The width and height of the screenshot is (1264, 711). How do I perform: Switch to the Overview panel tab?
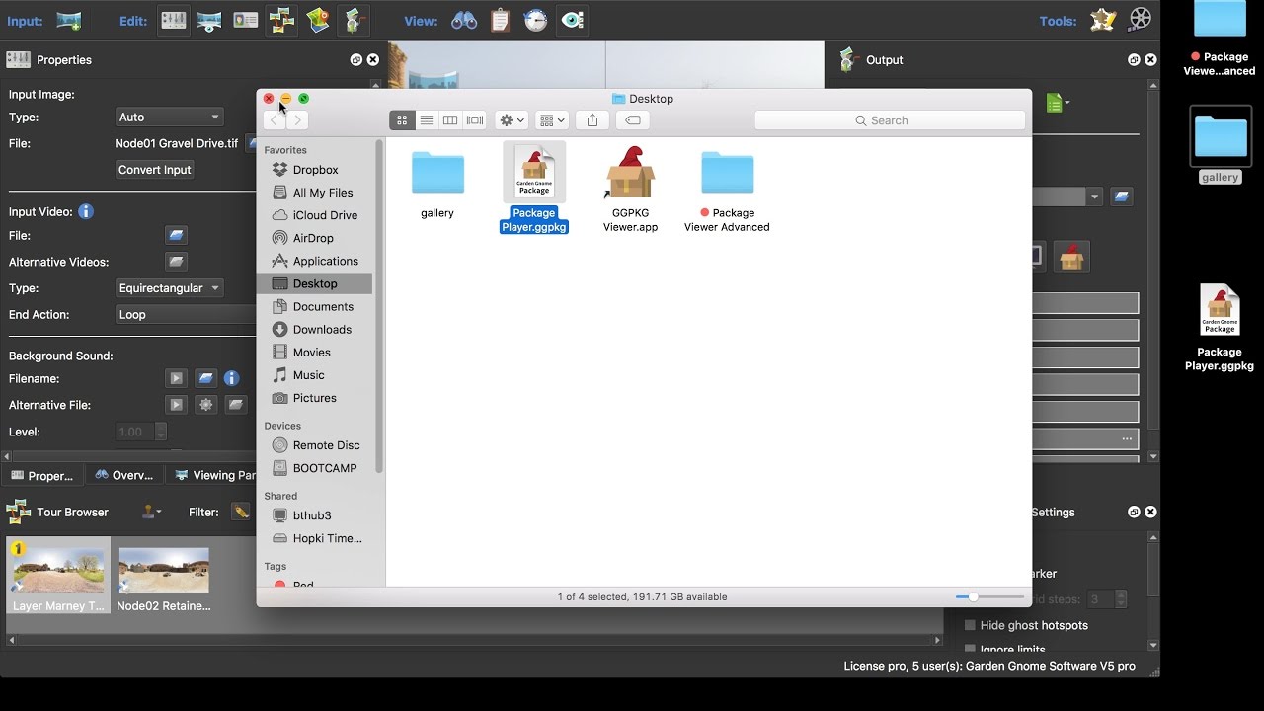pos(124,475)
